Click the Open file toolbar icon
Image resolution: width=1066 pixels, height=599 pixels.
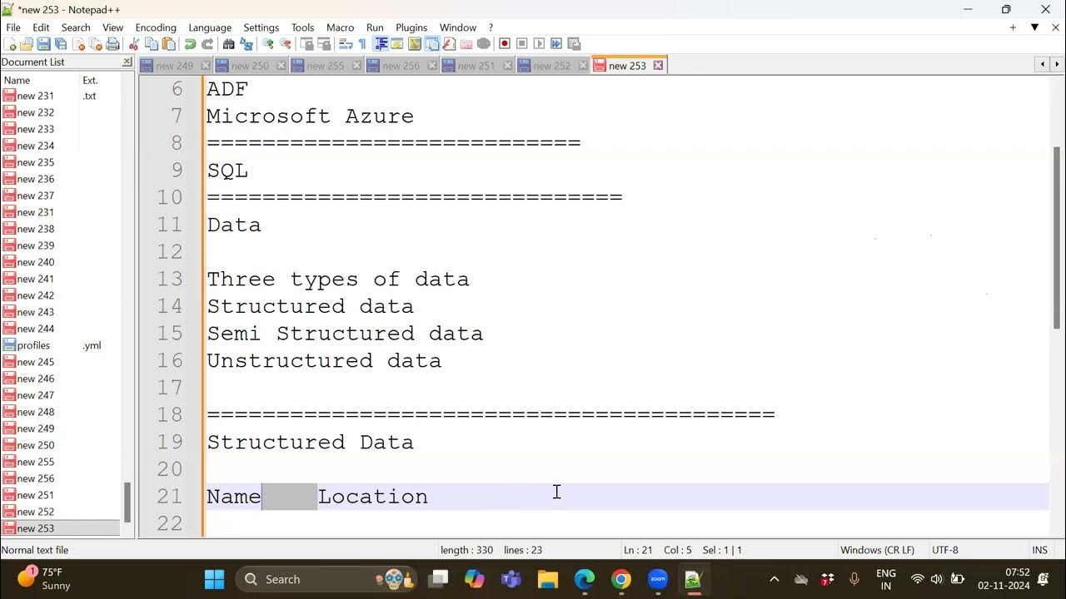click(x=28, y=44)
